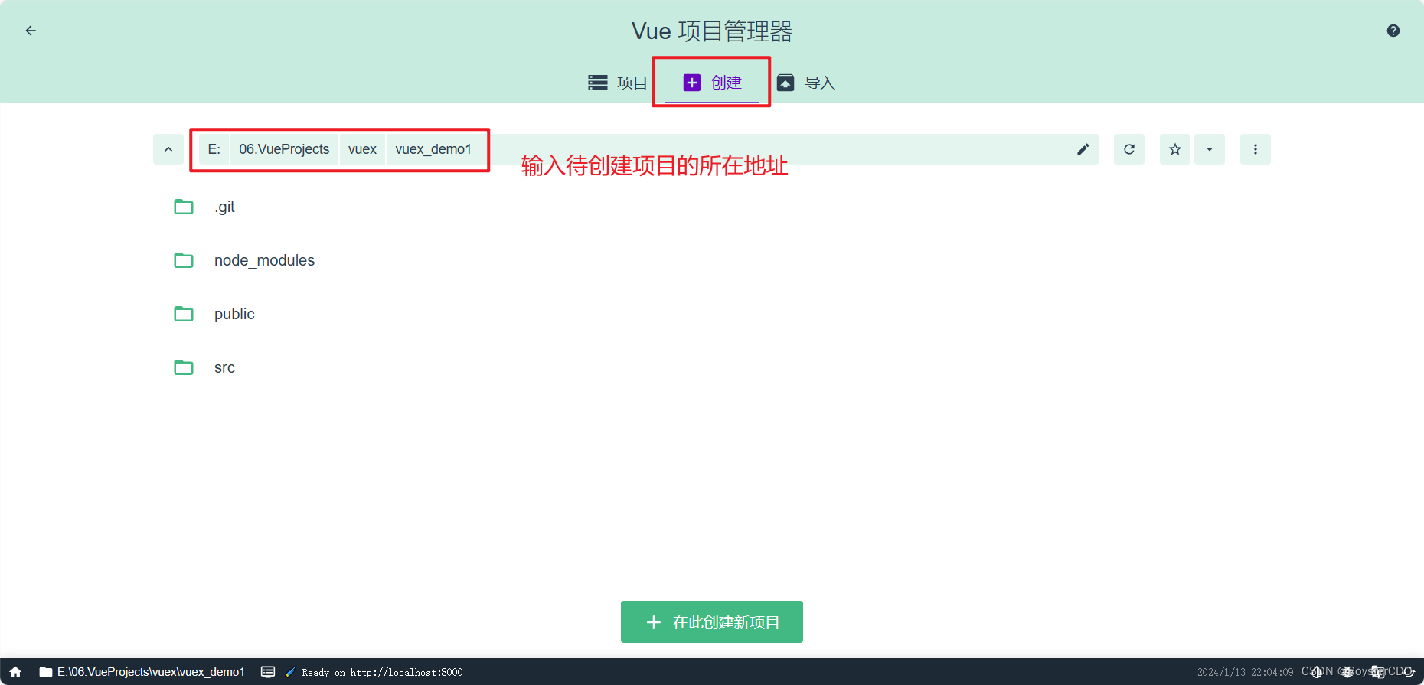
Task: Mark current folder as favorite
Action: [1175, 149]
